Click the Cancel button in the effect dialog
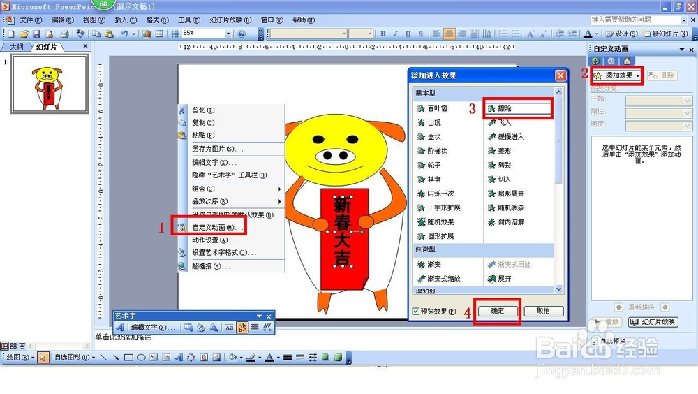 544,311
